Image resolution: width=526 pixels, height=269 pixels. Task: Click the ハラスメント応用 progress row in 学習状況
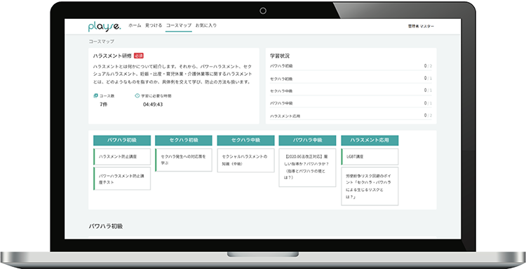pos(351,115)
